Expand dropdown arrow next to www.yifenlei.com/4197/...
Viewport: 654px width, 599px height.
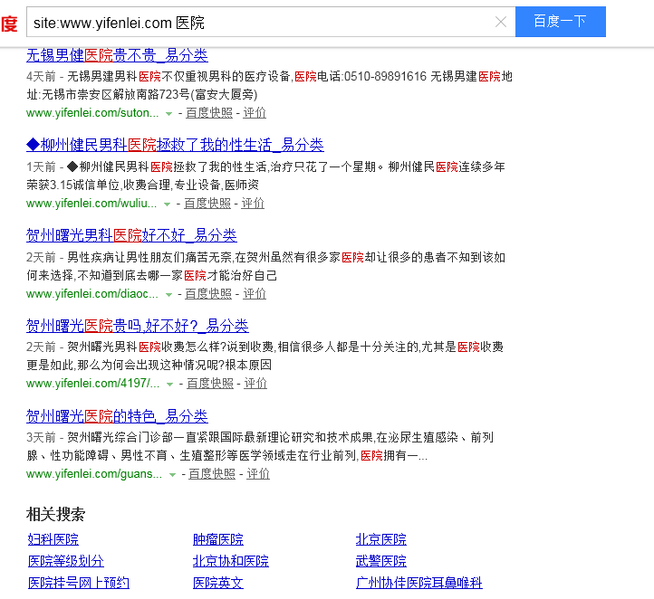coord(169,384)
